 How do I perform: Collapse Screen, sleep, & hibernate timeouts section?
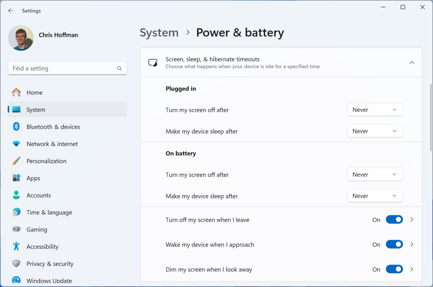click(x=411, y=63)
